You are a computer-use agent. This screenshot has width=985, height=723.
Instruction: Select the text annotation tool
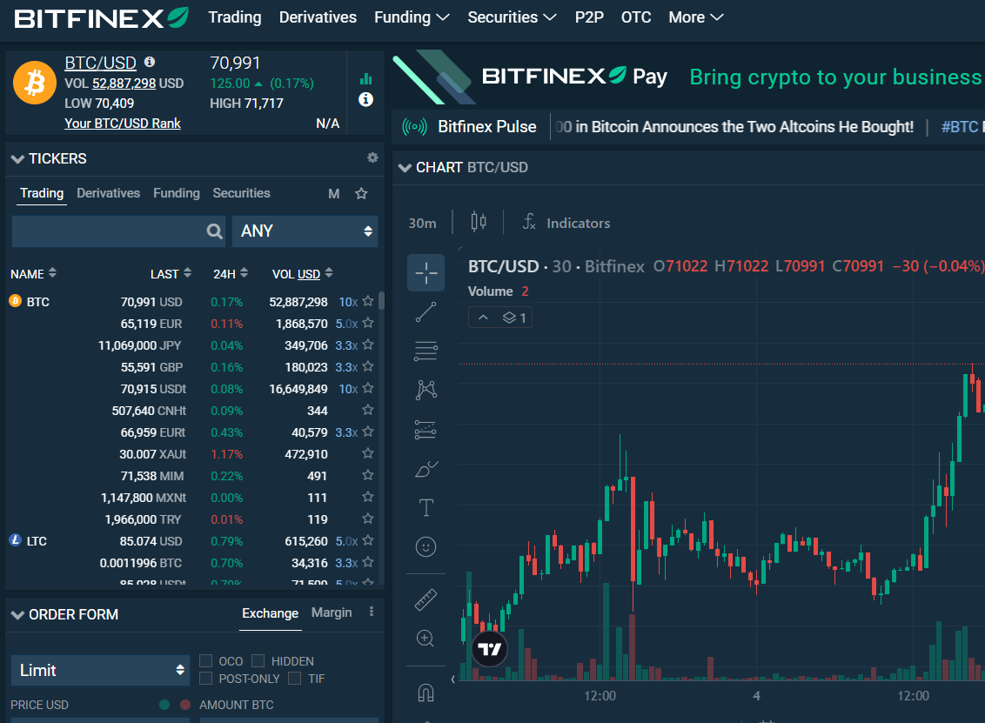[x=425, y=507]
